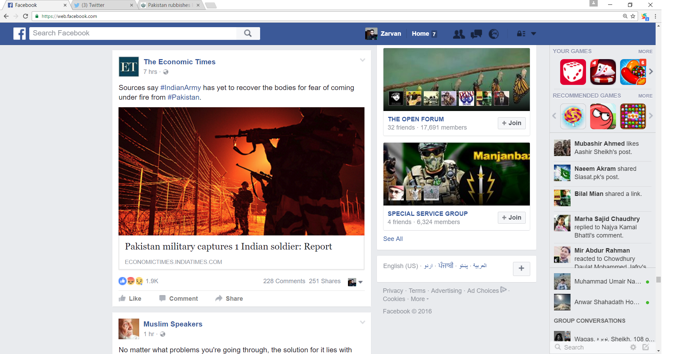Open the 228 Comments link
The image size is (678, 354).
pos(284,281)
